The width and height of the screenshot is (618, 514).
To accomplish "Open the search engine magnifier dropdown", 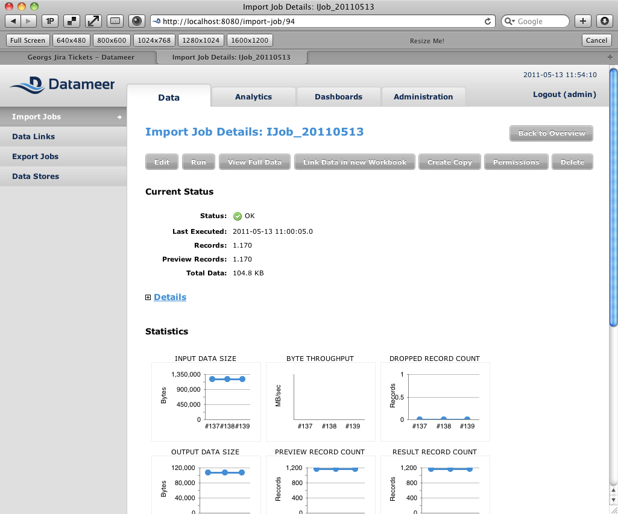I will click(509, 21).
